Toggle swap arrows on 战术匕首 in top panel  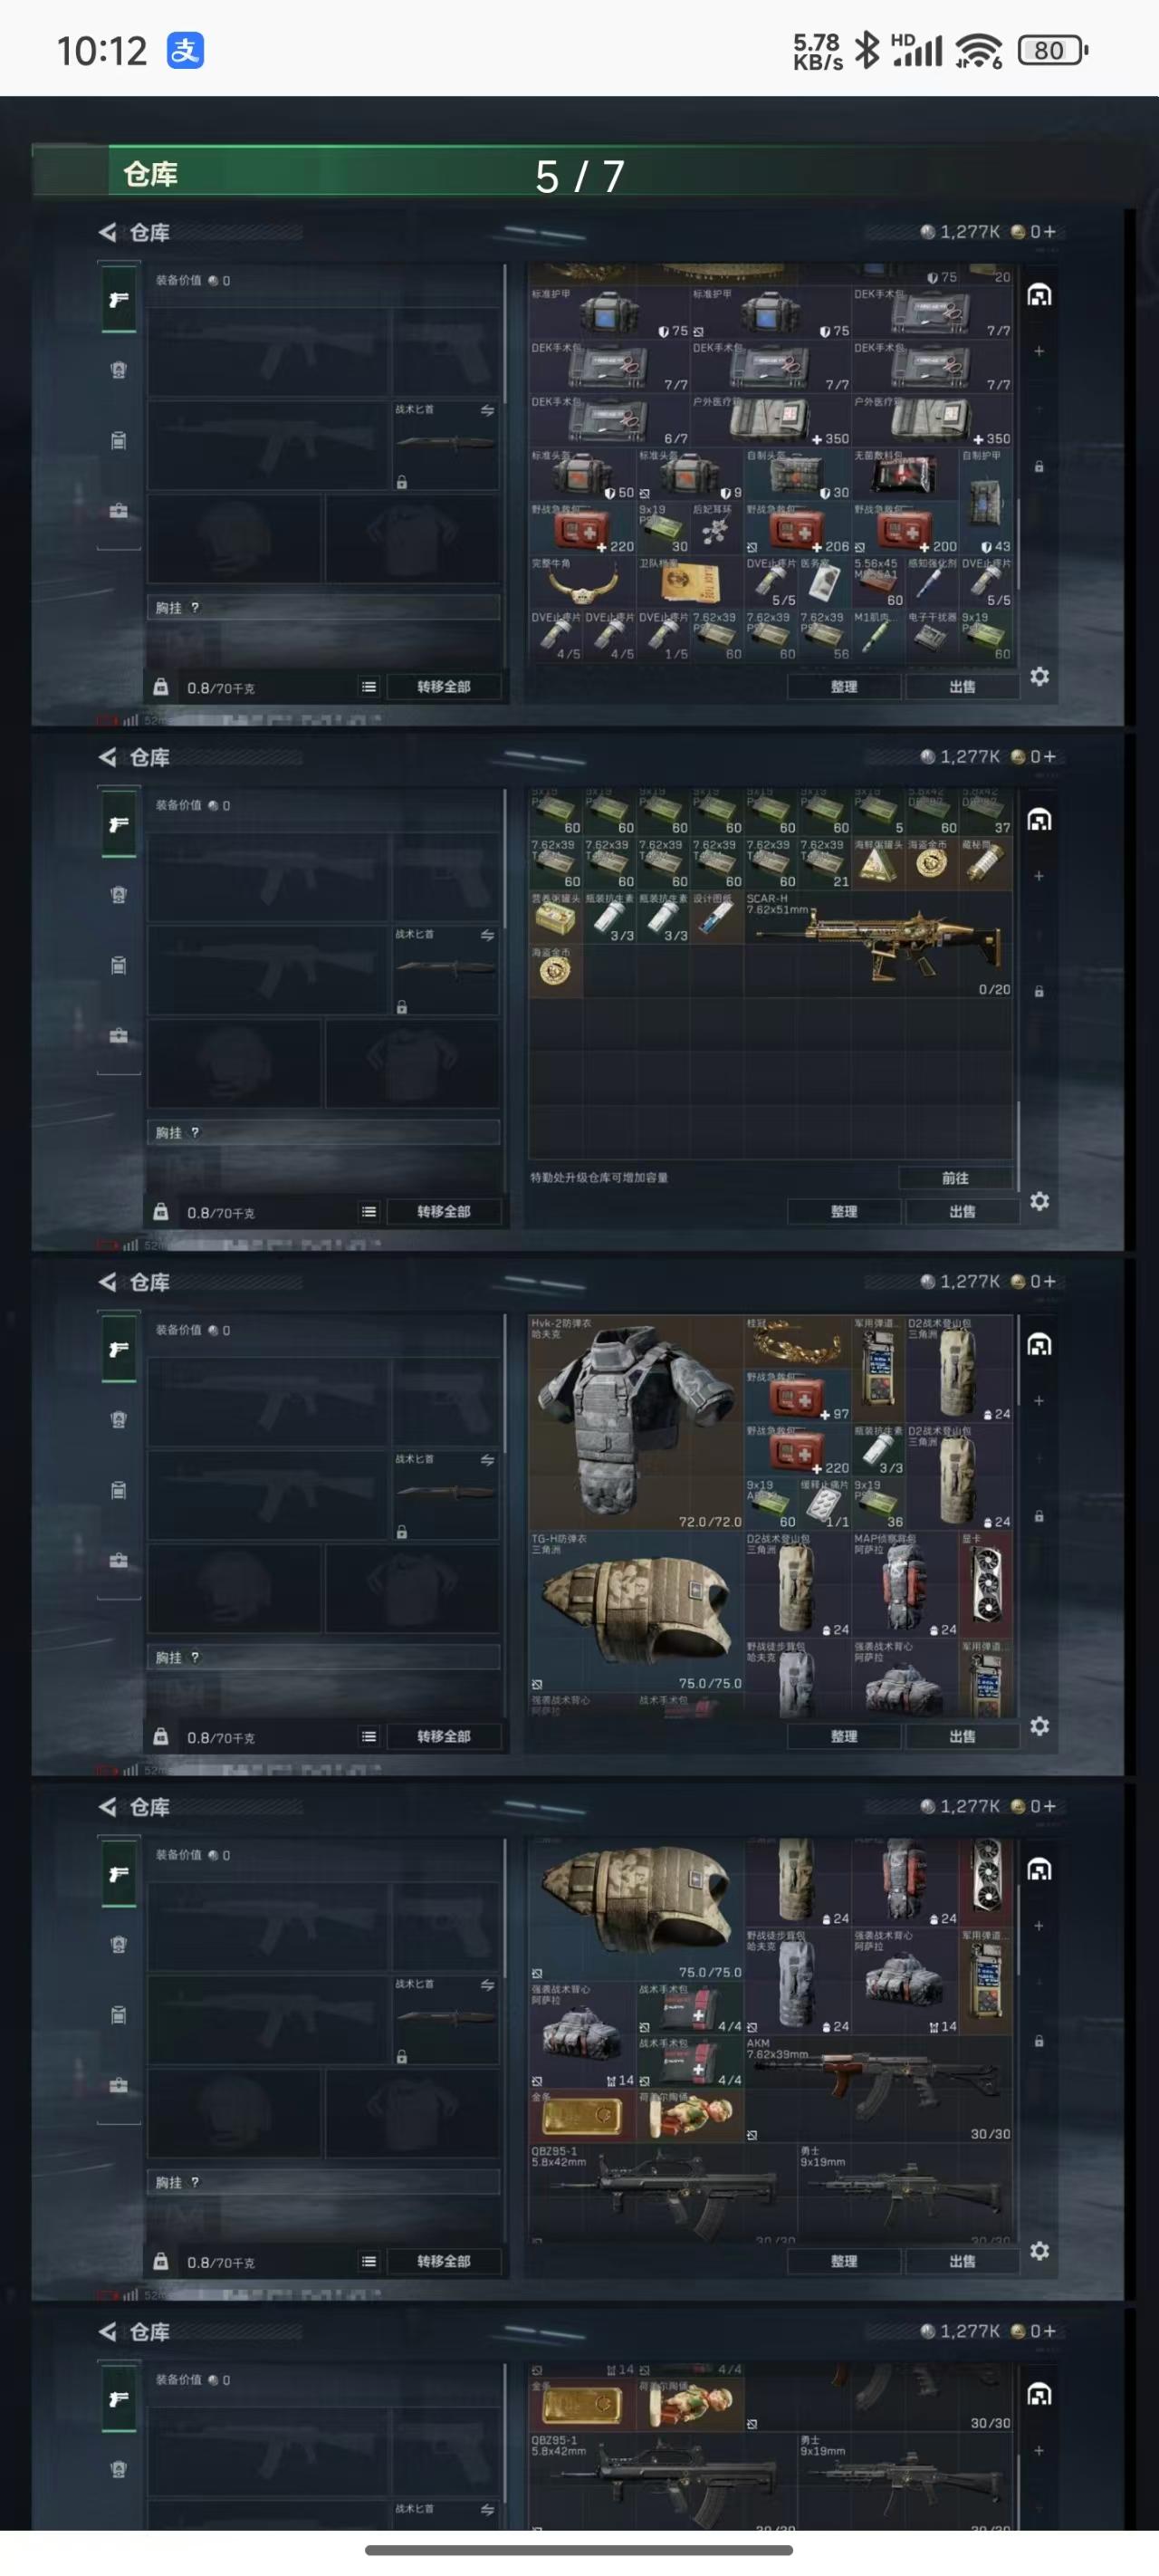coord(487,410)
